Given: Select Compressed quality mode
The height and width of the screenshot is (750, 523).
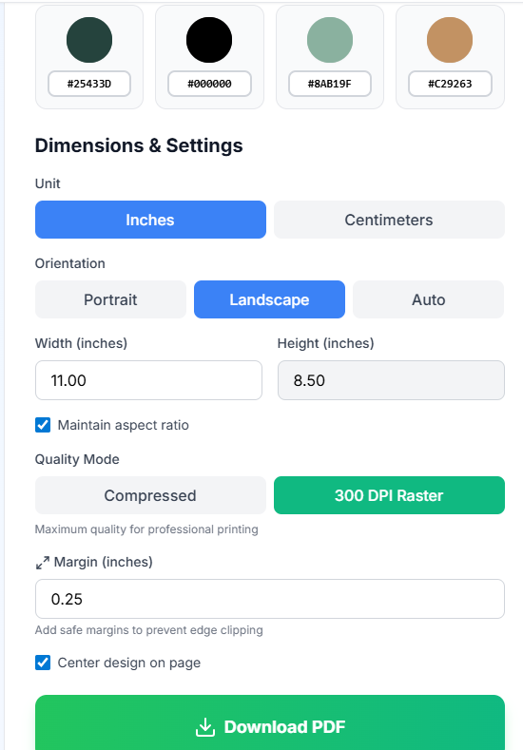Looking at the screenshot, I should point(150,495).
